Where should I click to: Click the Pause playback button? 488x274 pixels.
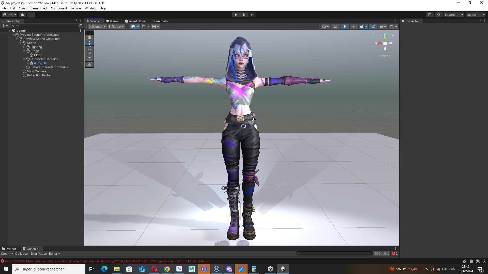[x=244, y=15]
